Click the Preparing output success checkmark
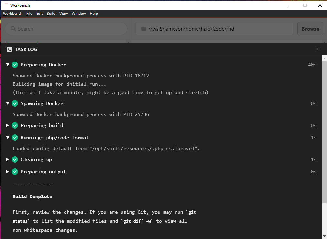The image size is (327, 239). pos(15,172)
